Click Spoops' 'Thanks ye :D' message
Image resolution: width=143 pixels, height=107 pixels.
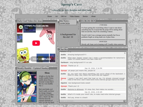coord(93,66)
